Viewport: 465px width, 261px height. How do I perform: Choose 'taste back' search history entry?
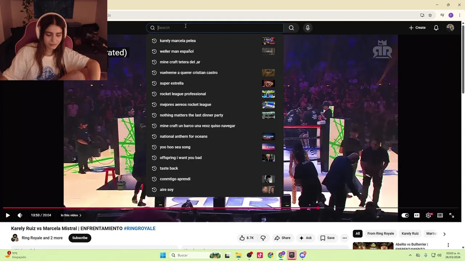tap(215, 168)
